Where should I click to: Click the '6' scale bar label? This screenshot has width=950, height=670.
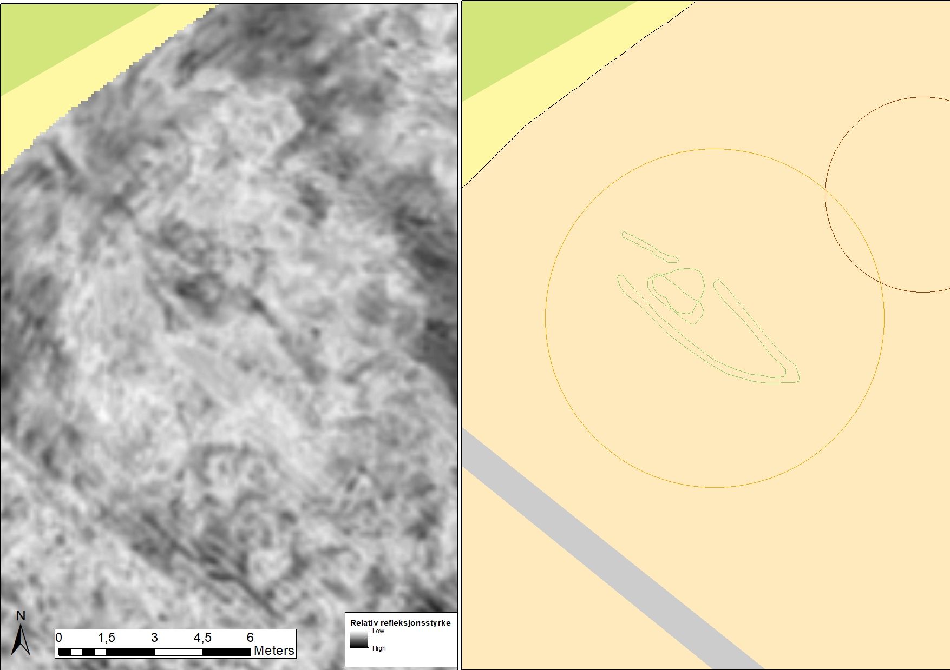(250, 638)
